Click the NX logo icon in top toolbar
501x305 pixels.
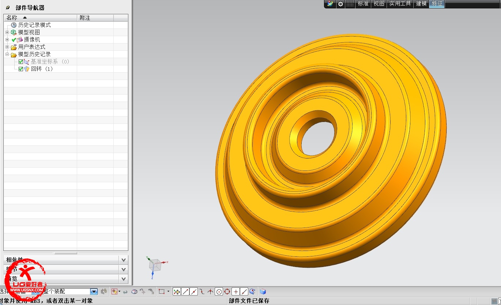coord(330,4)
